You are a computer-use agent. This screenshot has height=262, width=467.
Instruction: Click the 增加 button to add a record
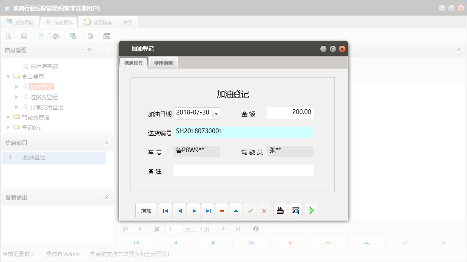pos(146,210)
